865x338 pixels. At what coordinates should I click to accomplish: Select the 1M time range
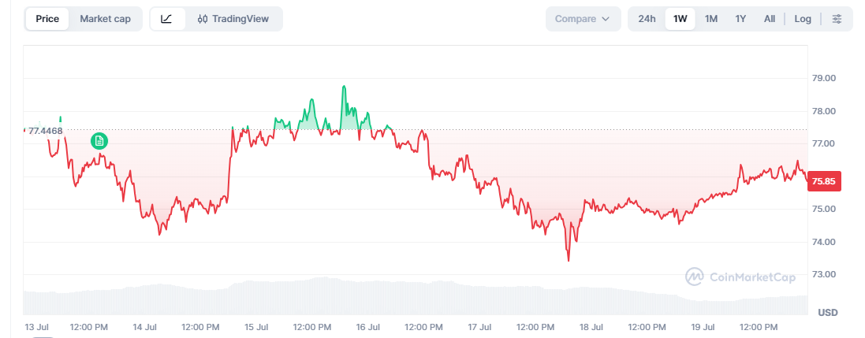(x=711, y=19)
